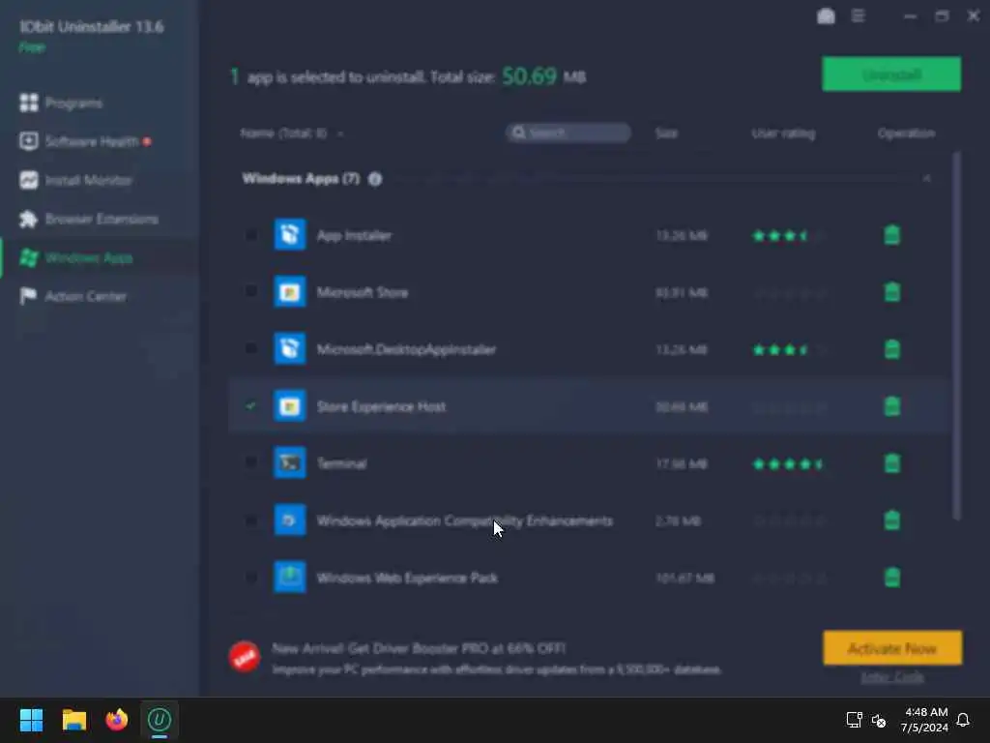990x743 pixels.
Task: Click trash icon for Terminal
Action: tap(891, 462)
